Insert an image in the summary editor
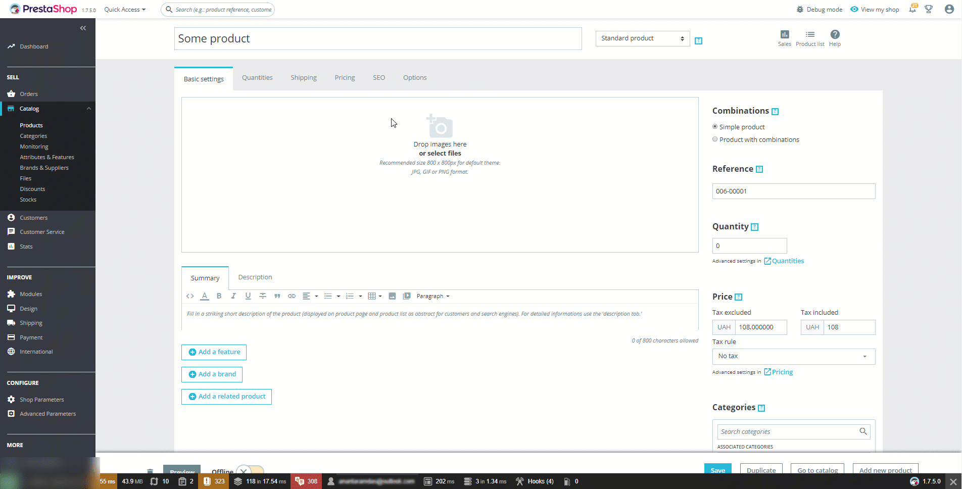The width and height of the screenshot is (962, 489). click(x=392, y=296)
